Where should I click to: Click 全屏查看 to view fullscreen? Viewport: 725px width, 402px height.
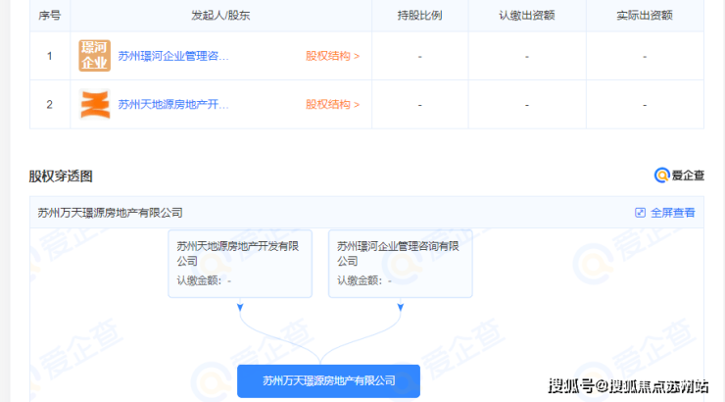[x=673, y=213]
